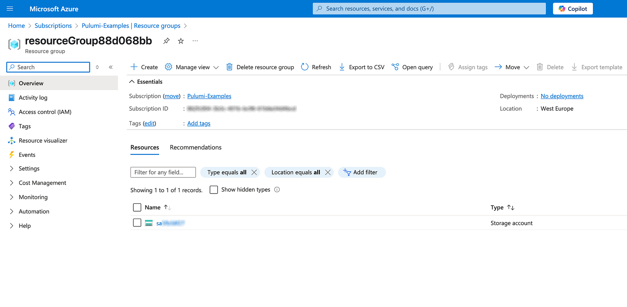This screenshot has width=627, height=307.
Task: Click Add tags link
Action: tap(199, 124)
